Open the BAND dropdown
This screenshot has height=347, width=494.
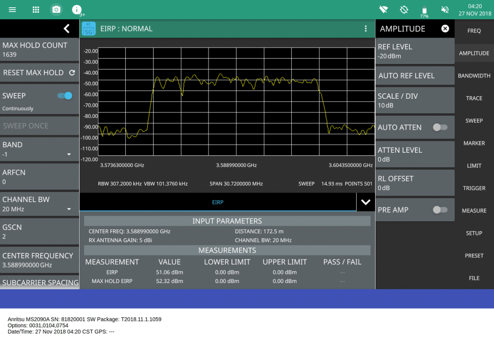point(39,149)
